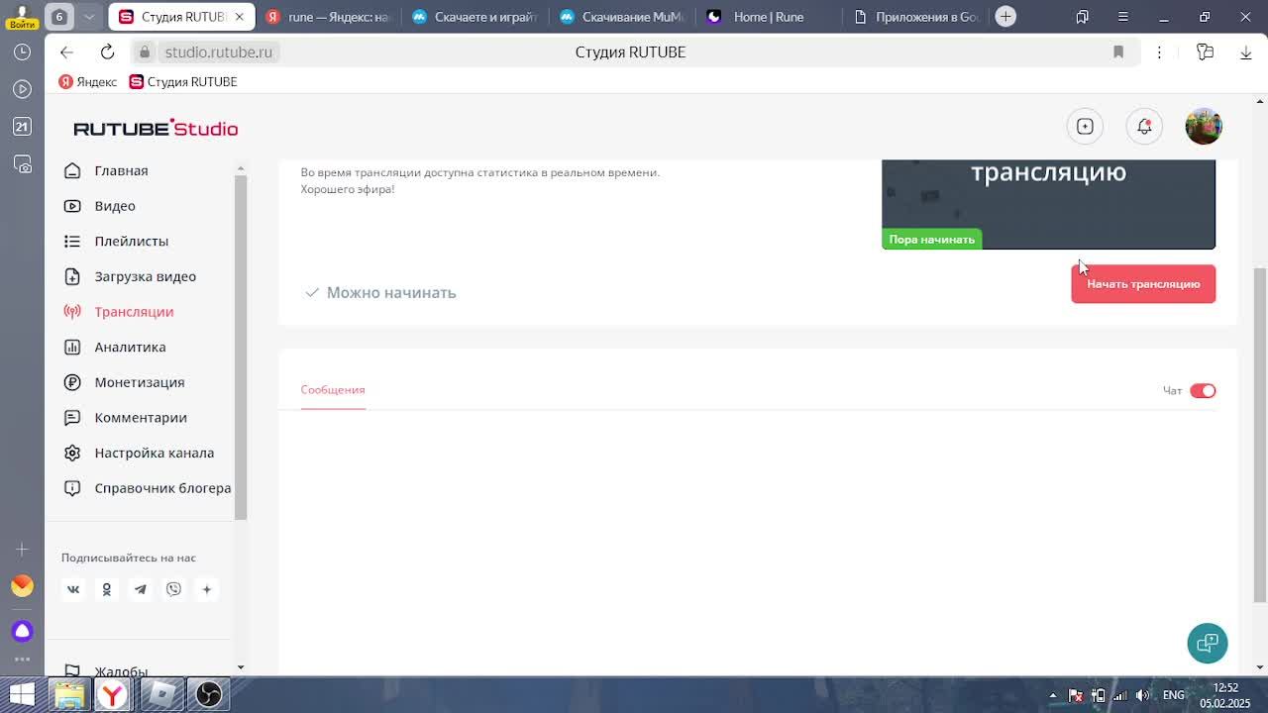The image size is (1268, 713).
Task: Show hidden system tray icons arrow
Action: (1052, 695)
